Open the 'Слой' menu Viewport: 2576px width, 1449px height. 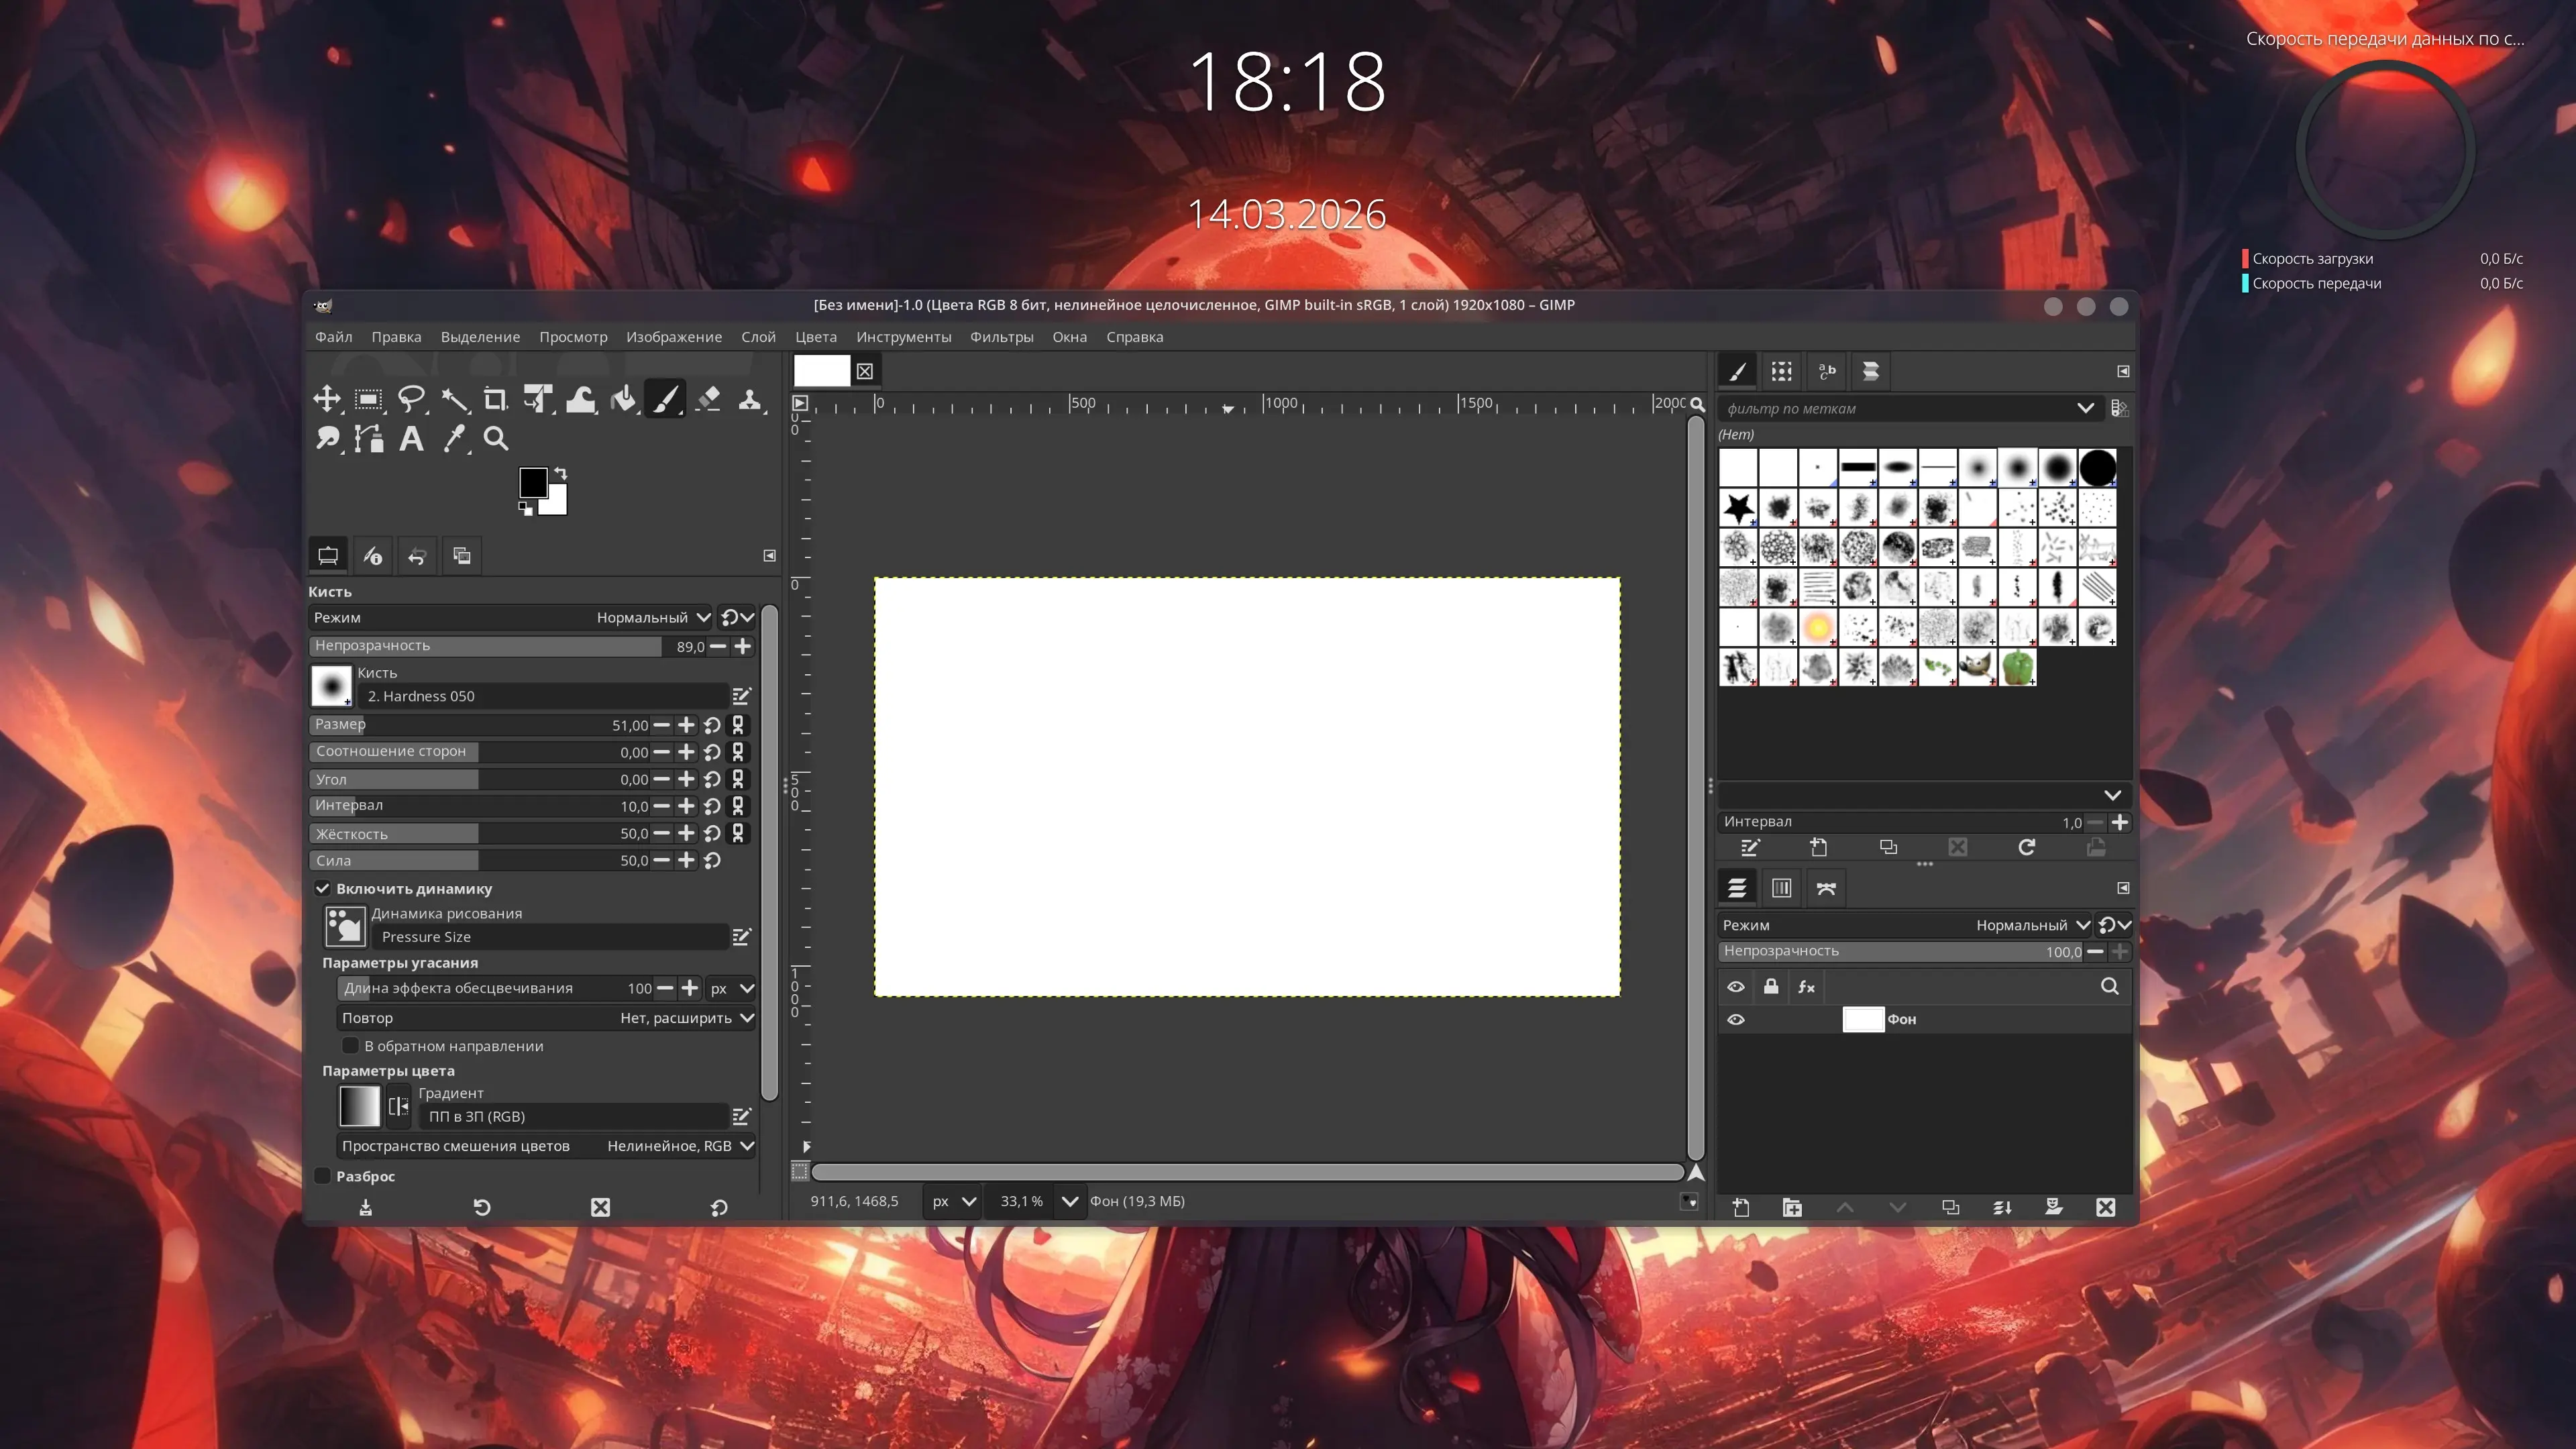(x=758, y=337)
